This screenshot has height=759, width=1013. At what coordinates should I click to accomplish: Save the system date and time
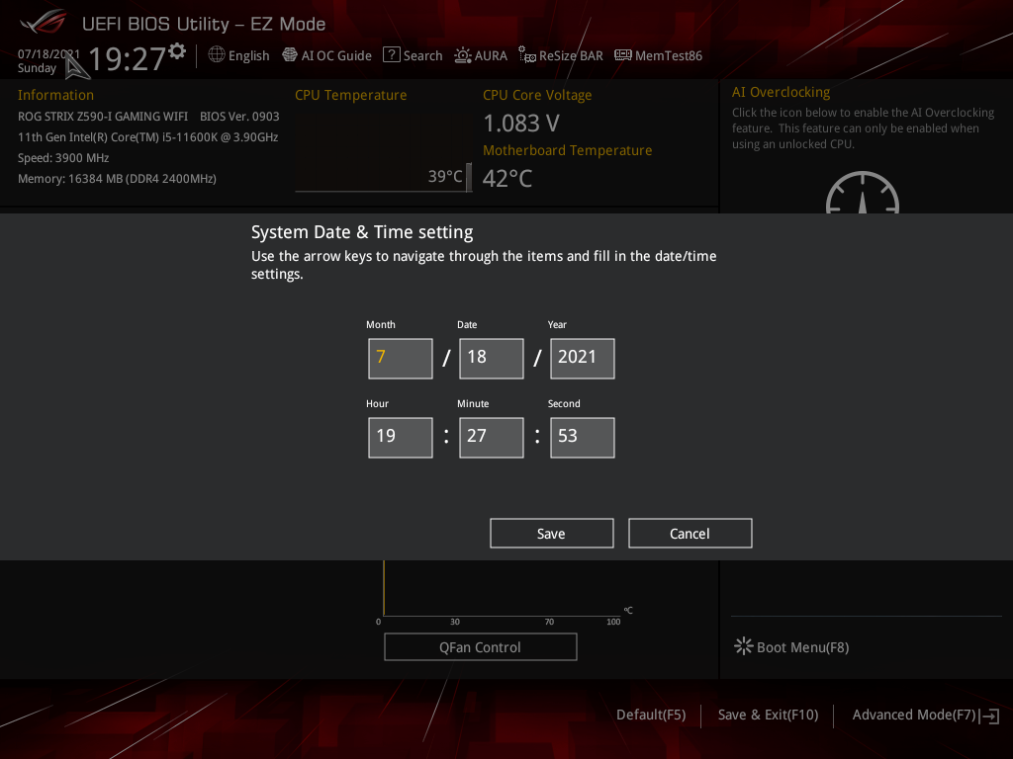551,533
